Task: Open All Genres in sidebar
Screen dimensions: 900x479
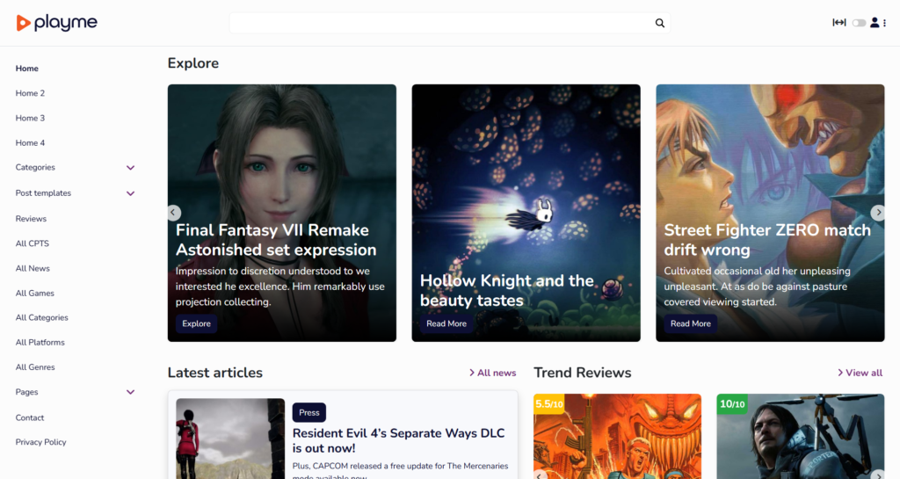Action: (x=35, y=367)
